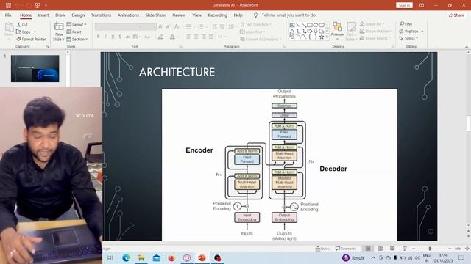Image resolution: width=471 pixels, height=264 pixels.
Task: Toggle strikethrough formatting
Action: click(x=127, y=37)
